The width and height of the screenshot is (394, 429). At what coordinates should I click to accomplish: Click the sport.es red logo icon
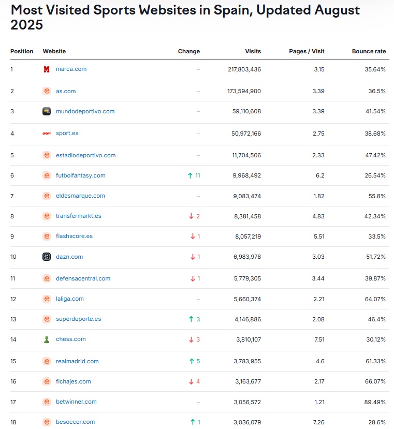pyautogui.click(x=47, y=133)
